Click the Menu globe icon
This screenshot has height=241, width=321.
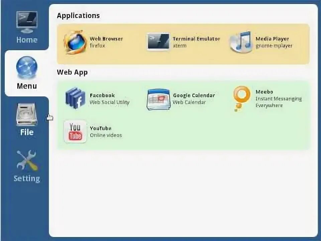[27, 68]
